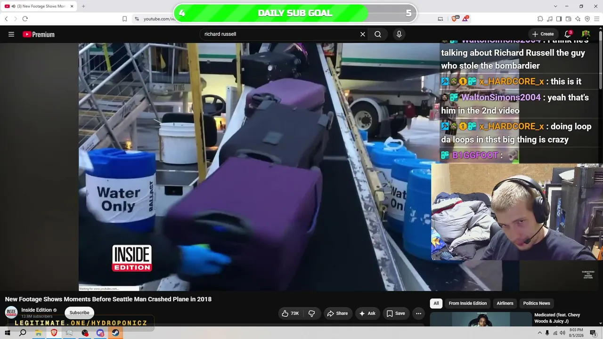The width and height of the screenshot is (603, 339).
Task: Open the YouTube account avatar menu
Action: point(586,34)
